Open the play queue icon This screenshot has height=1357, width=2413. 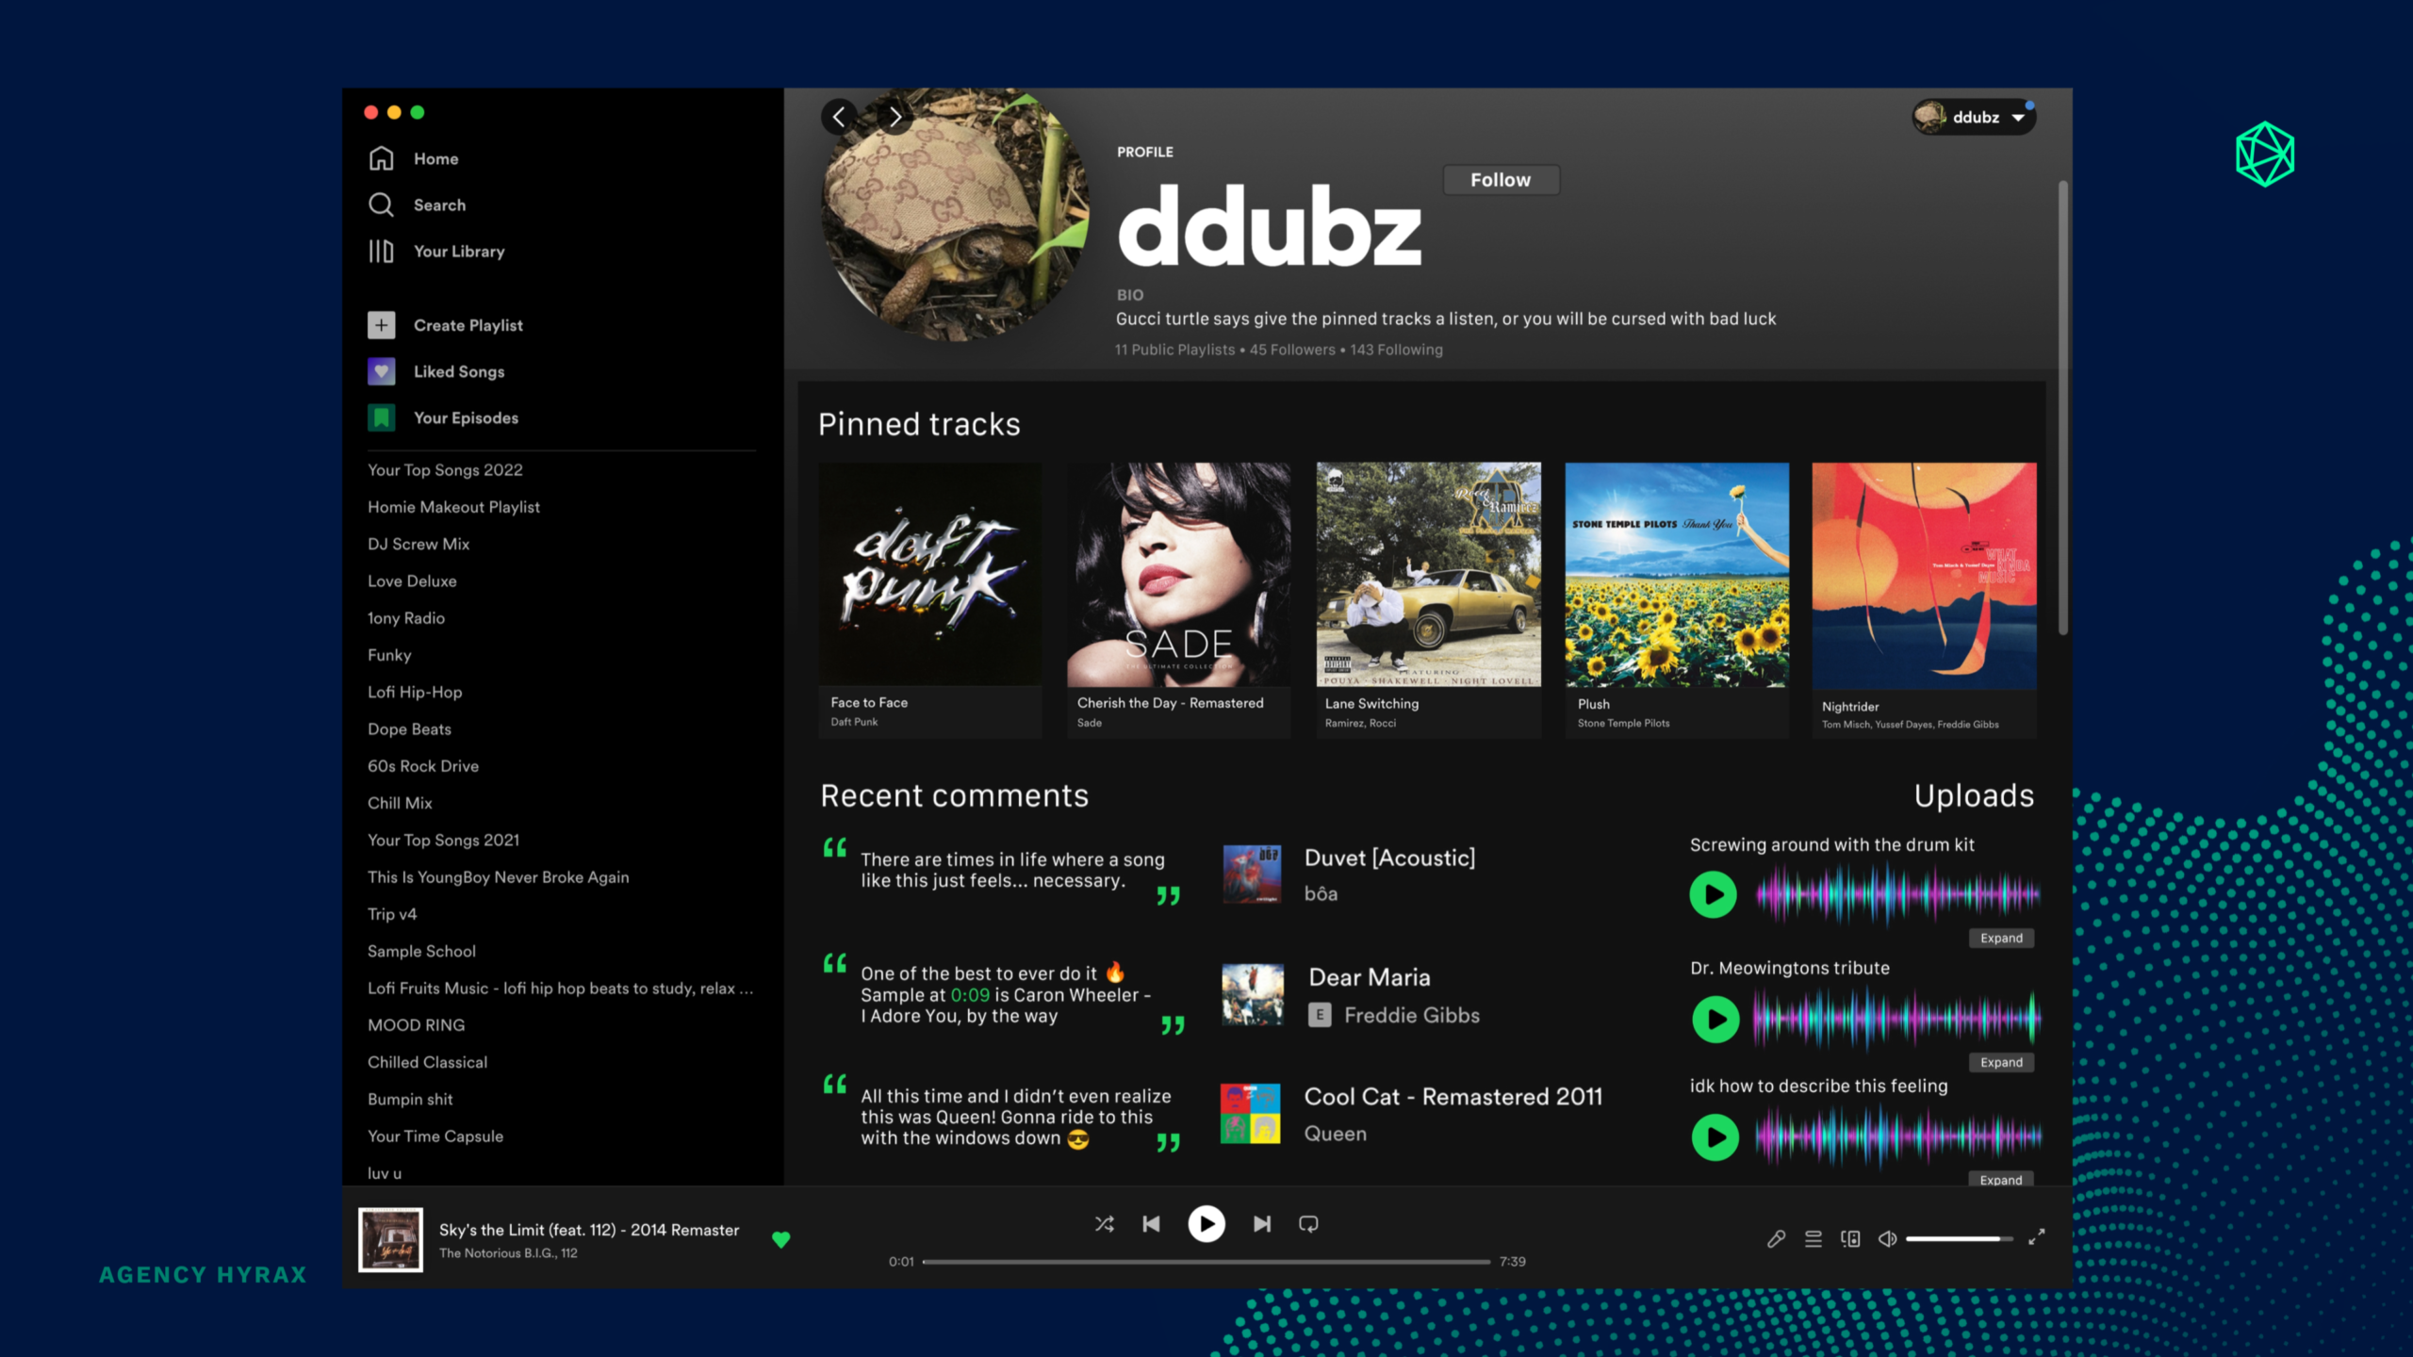click(x=1813, y=1238)
